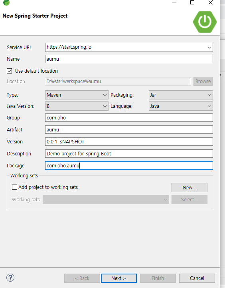Image resolution: width=225 pixels, height=288 pixels.
Task: Click the New... working set button
Action: [x=189, y=187]
